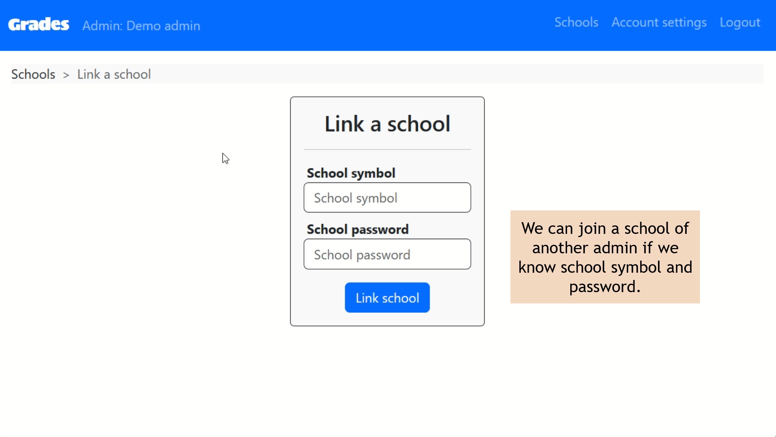This screenshot has width=776, height=437.
Task: Click the Link school button
Action: [388, 297]
